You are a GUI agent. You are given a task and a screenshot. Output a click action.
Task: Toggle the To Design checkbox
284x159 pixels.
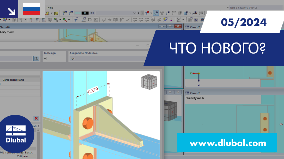tap(45, 59)
